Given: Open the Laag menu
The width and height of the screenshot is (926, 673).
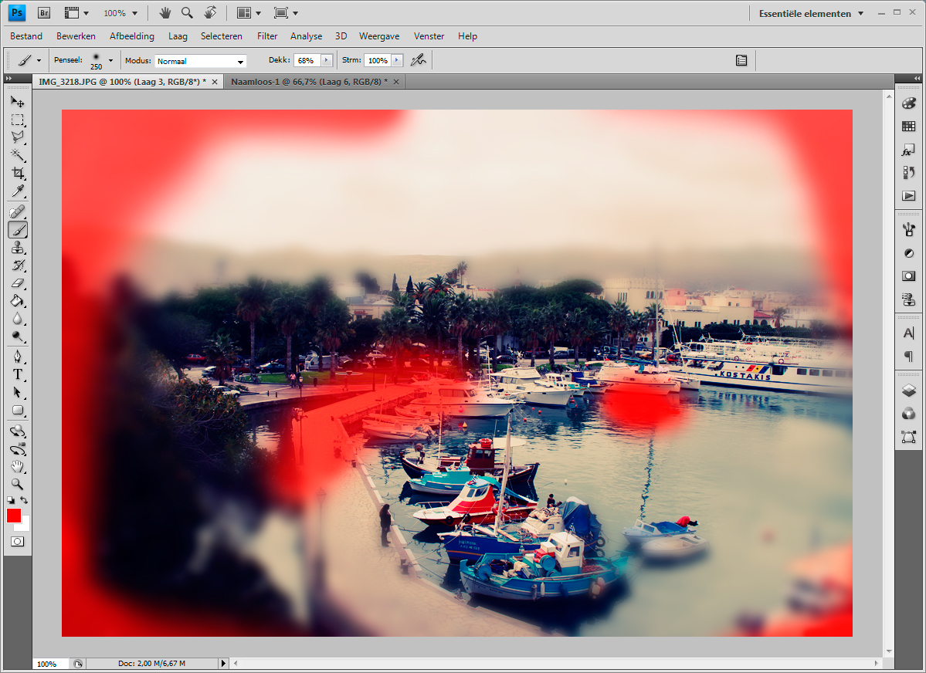Looking at the screenshot, I should pos(178,36).
